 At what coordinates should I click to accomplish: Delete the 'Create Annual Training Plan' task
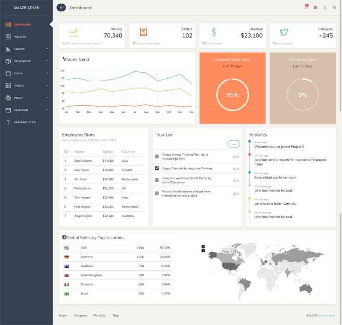tap(238, 157)
